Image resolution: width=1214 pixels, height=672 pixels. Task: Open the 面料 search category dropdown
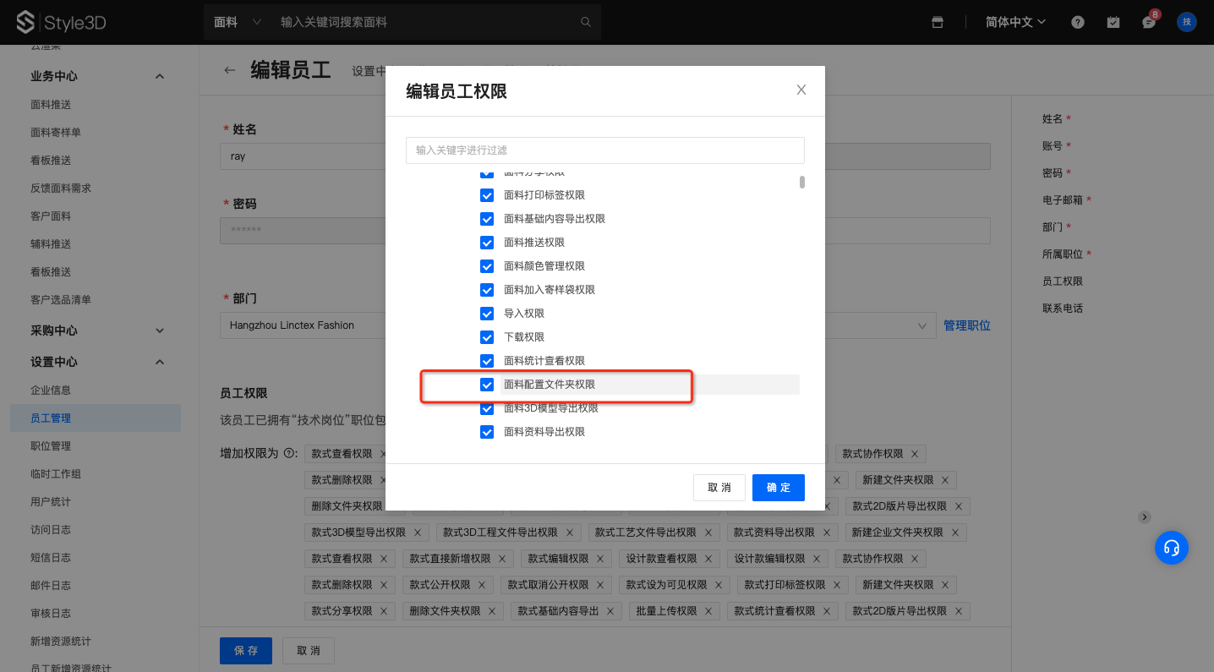tap(238, 22)
